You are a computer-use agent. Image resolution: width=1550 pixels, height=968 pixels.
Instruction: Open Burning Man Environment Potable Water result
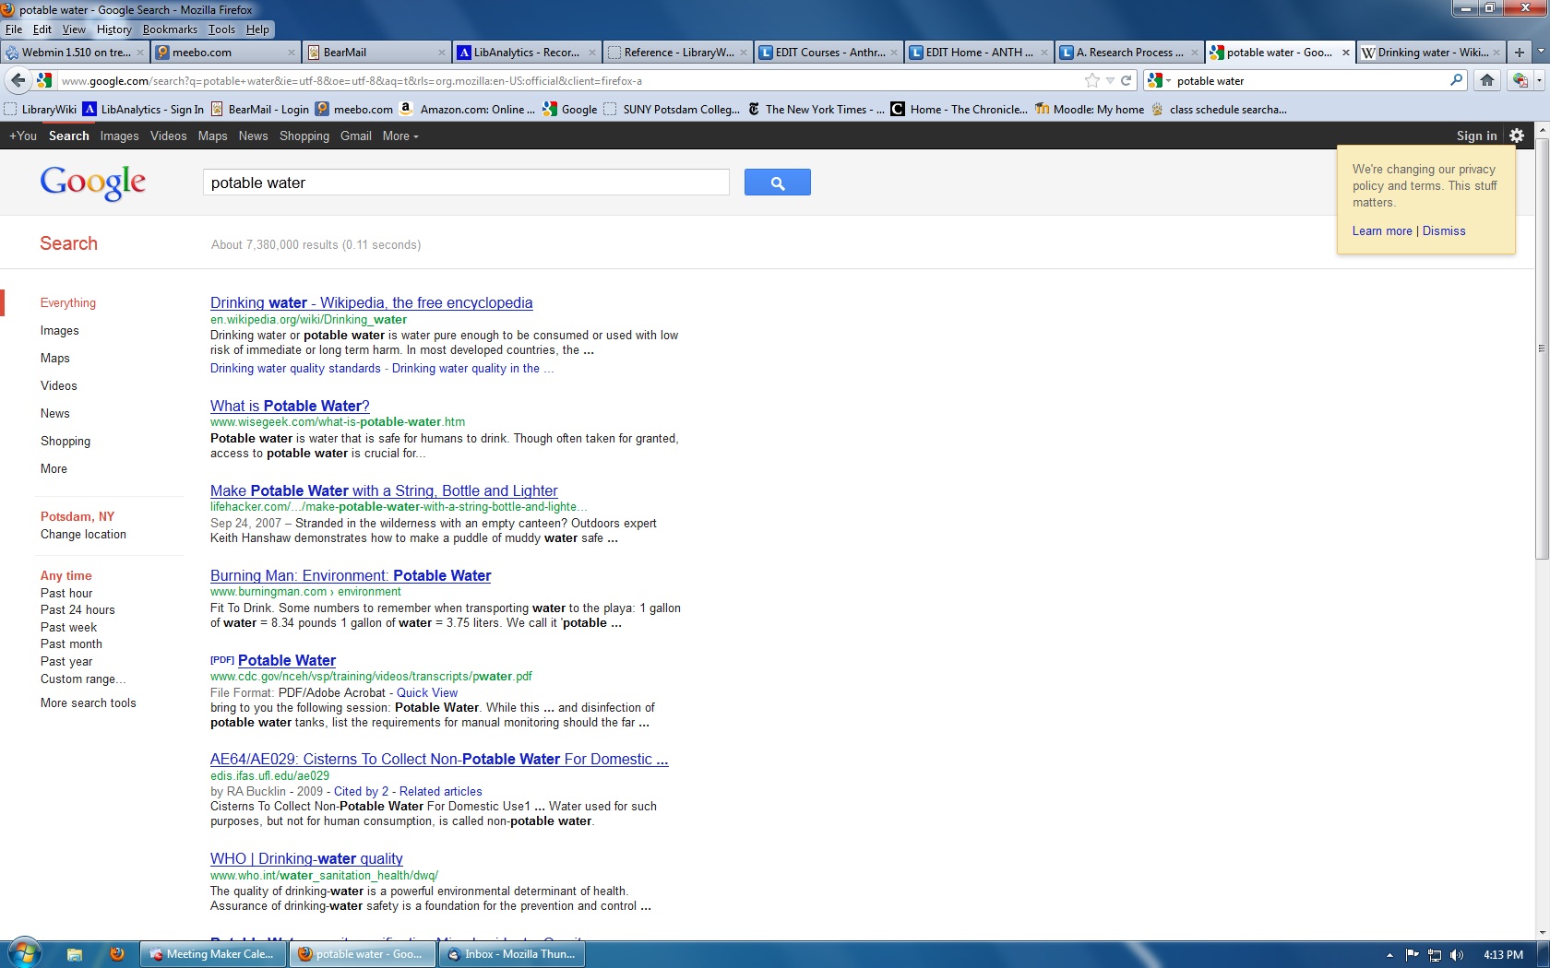coord(351,575)
